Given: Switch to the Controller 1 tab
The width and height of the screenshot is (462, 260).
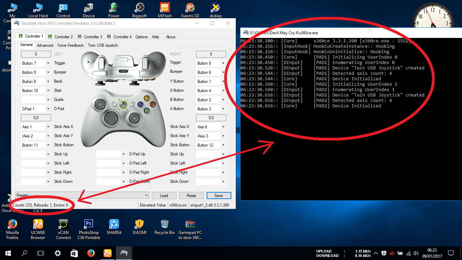Looking at the screenshot, I should pyautogui.click(x=30, y=36).
